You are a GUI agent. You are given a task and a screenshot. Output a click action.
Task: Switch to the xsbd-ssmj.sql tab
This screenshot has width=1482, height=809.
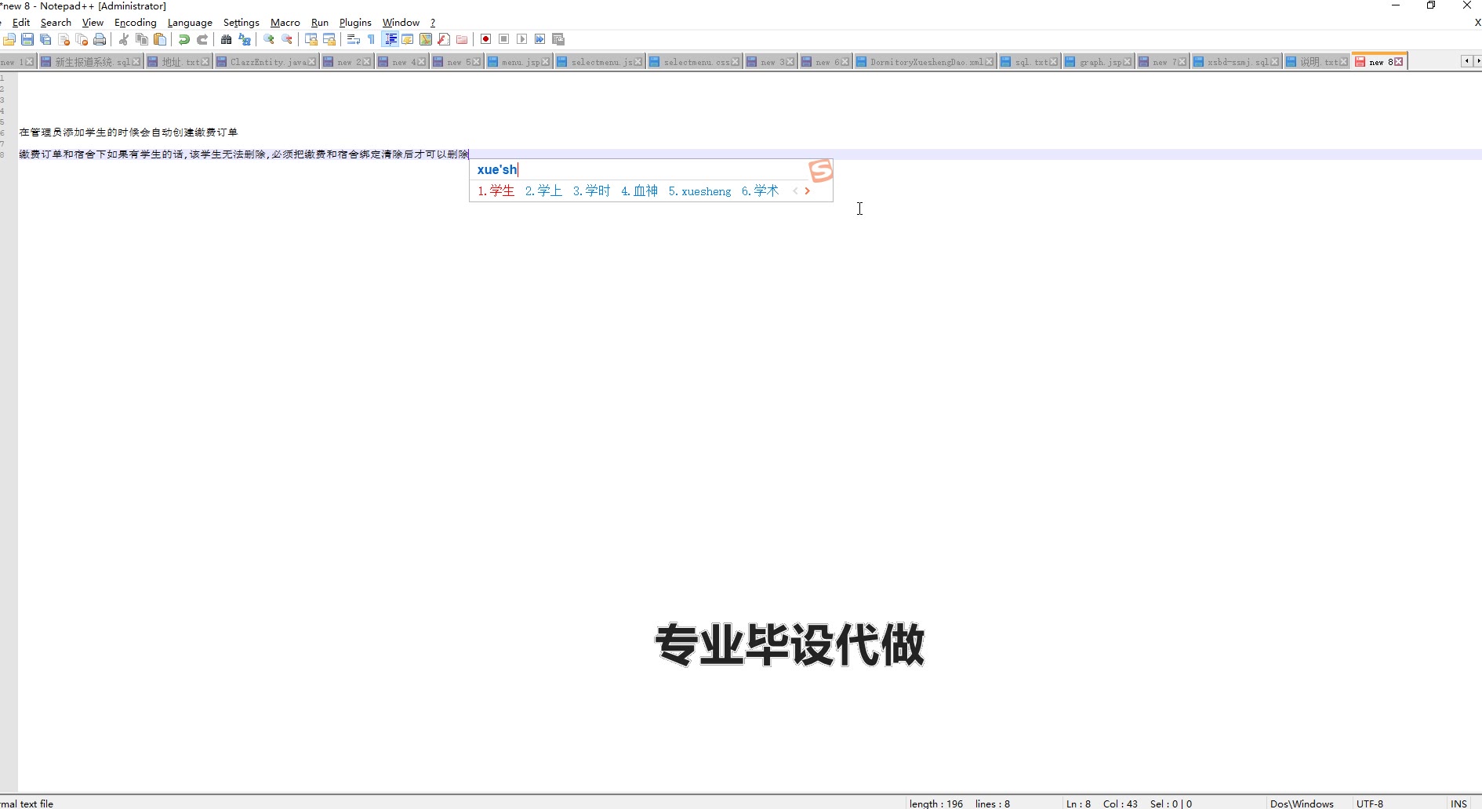click(x=1236, y=62)
